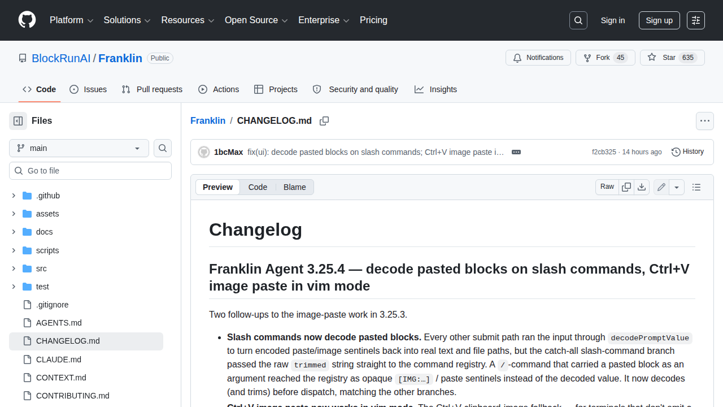
Task: Open the command palette icon in header
Action: click(x=696, y=20)
